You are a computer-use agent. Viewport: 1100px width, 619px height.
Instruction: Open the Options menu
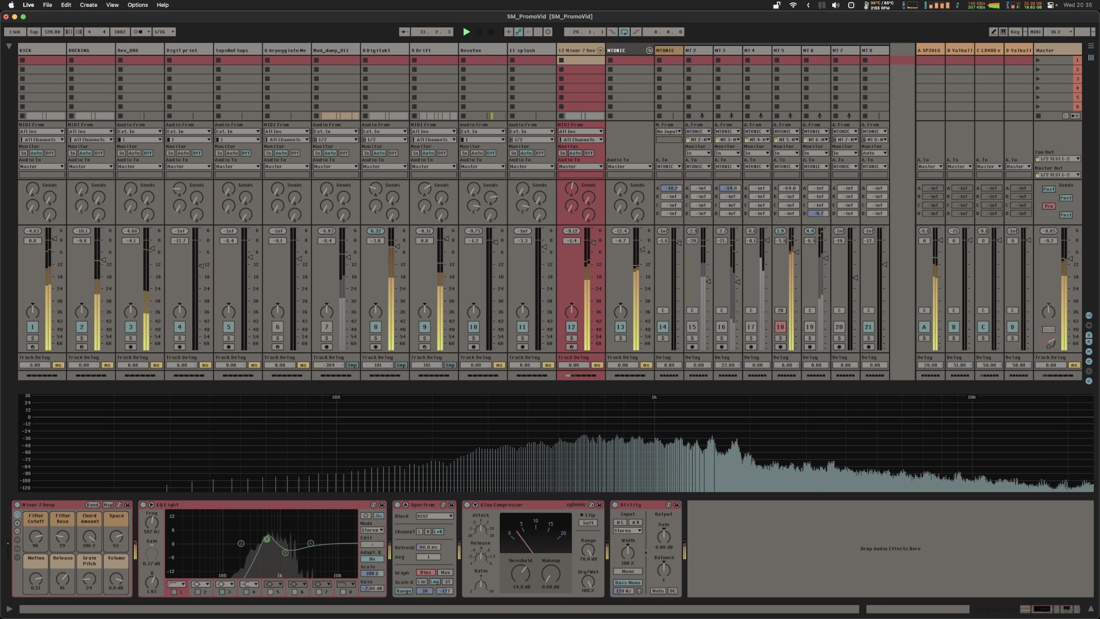pyautogui.click(x=137, y=5)
